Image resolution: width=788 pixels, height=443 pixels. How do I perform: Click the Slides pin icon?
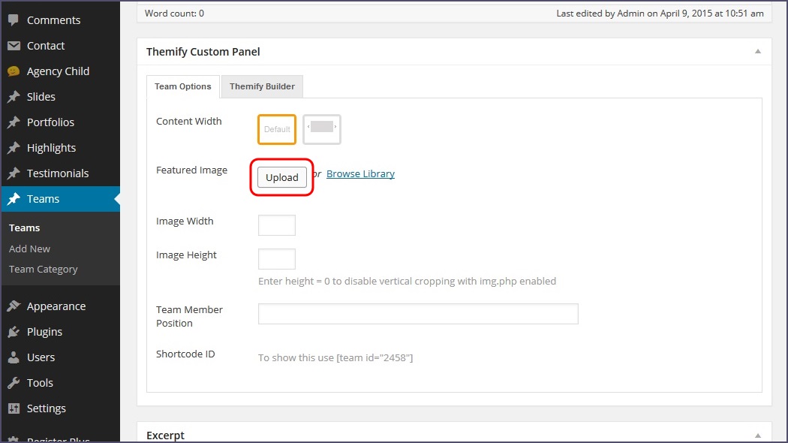point(14,97)
